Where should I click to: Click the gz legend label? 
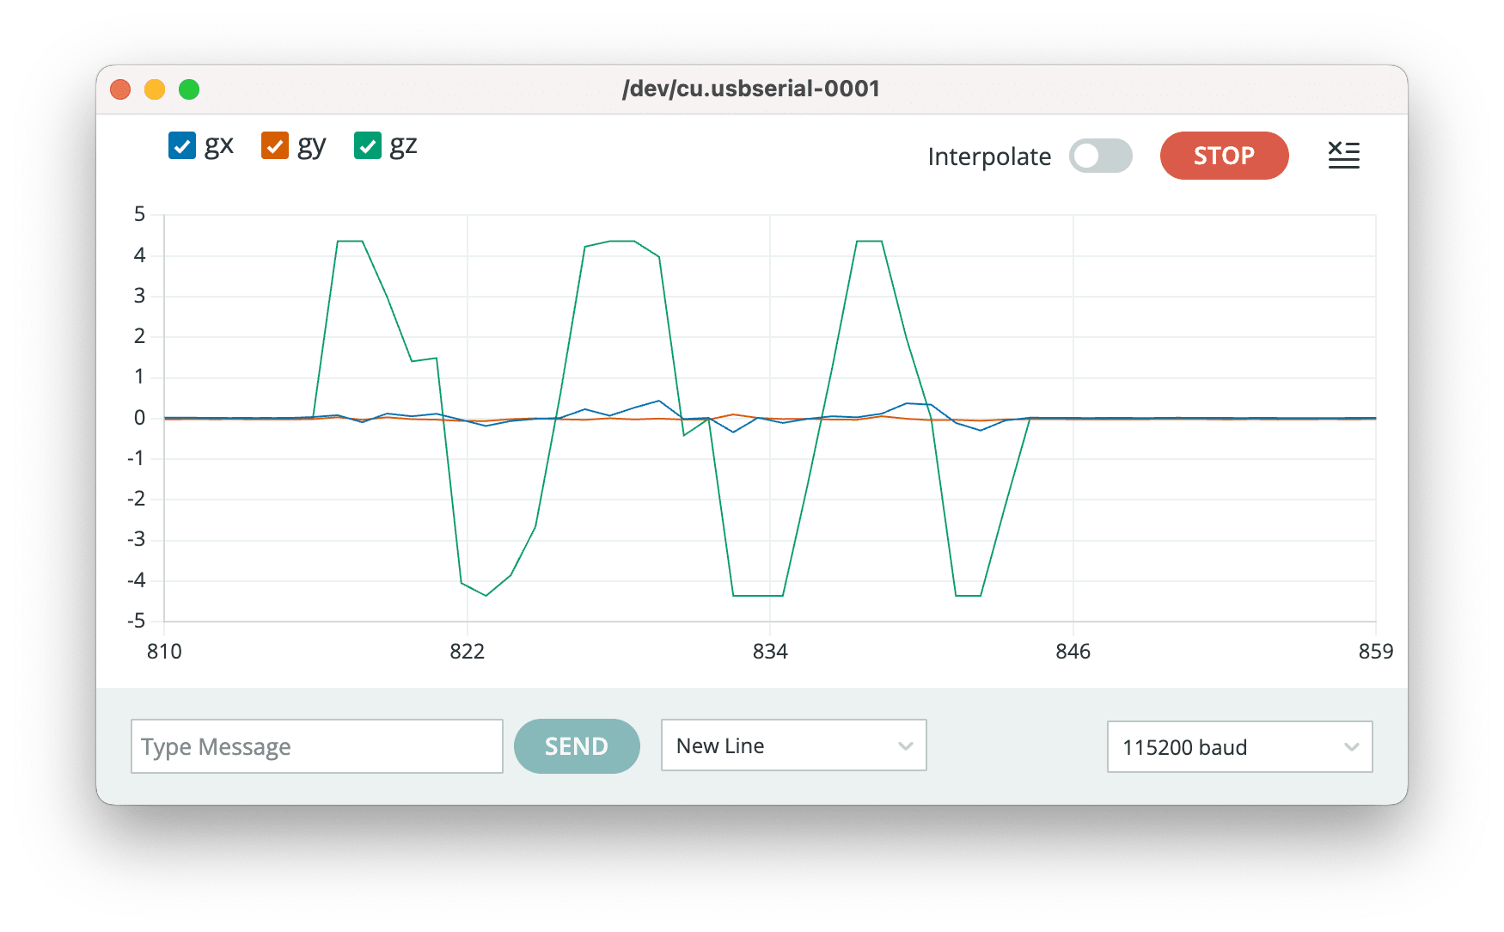coord(403,146)
